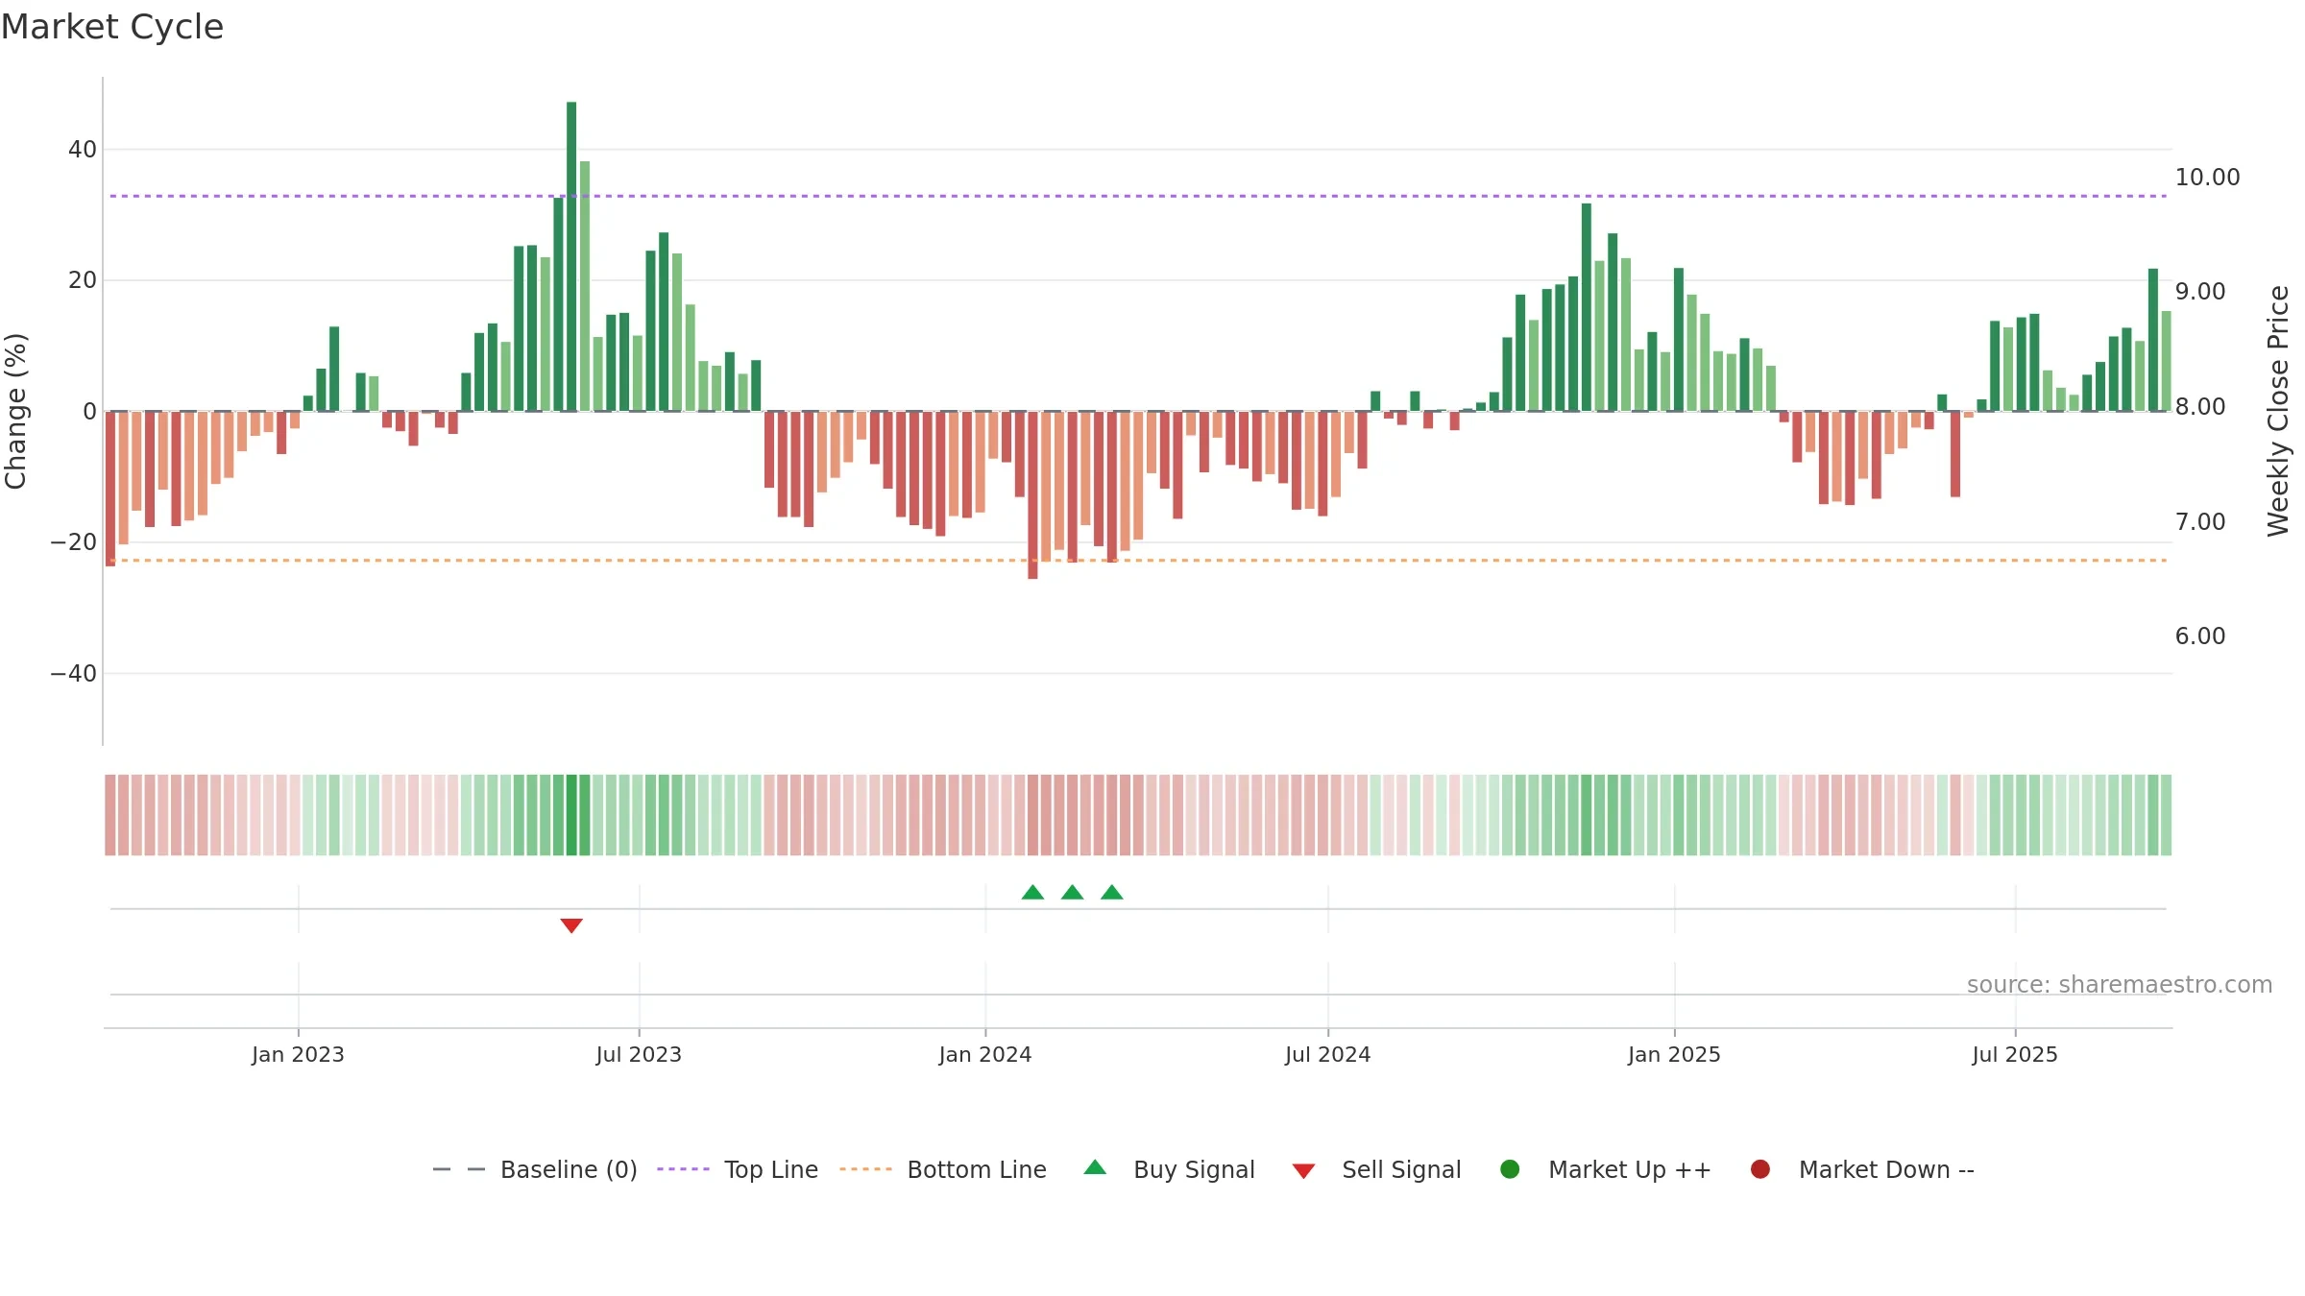Viewport: 2305px width, 1296px height.
Task: Click the third buy signal triangle
Action: (x=1112, y=893)
